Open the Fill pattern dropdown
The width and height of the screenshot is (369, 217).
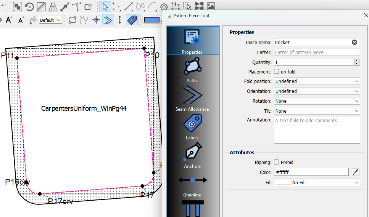coord(317,182)
